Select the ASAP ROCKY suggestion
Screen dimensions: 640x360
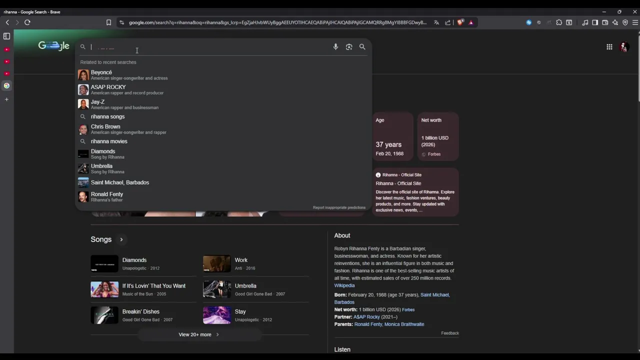point(223,89)
